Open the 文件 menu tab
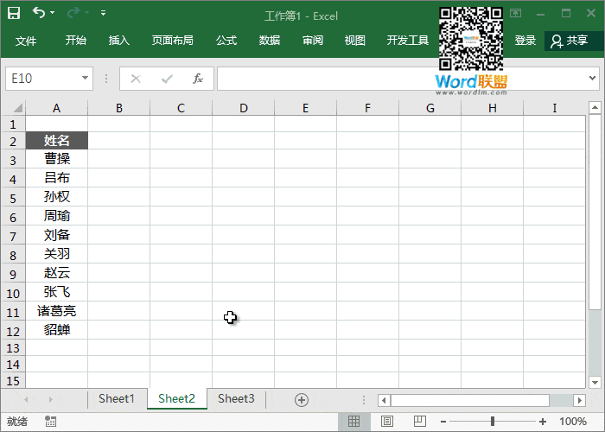Image resolution: width=605 pixels, height=432 pixels. pos(26,41)
